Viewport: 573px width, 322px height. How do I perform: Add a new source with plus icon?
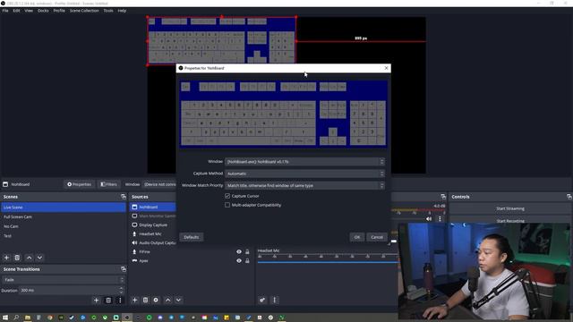134,301
